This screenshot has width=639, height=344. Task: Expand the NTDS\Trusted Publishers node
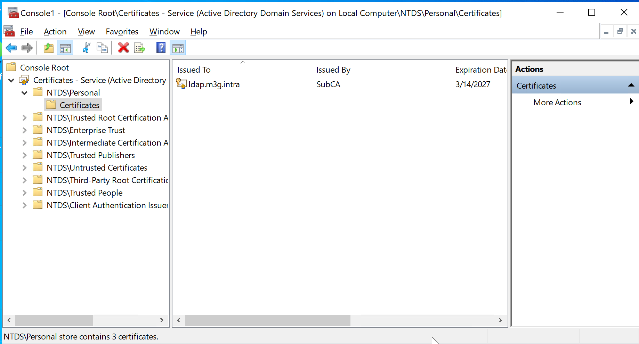click(x=24, y=155)
